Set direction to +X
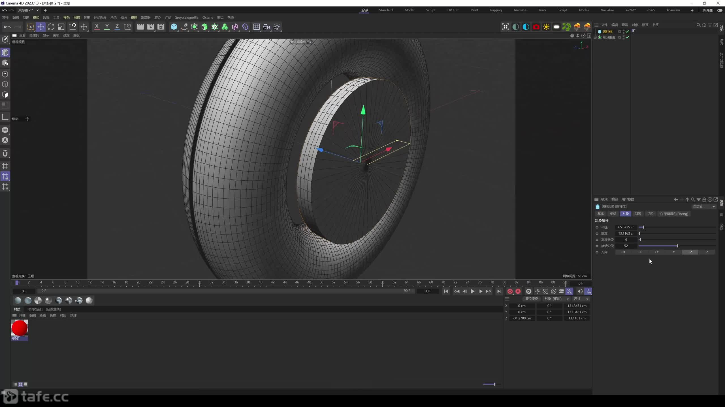This screenshot has height=407, width=725. coord(623,252)
